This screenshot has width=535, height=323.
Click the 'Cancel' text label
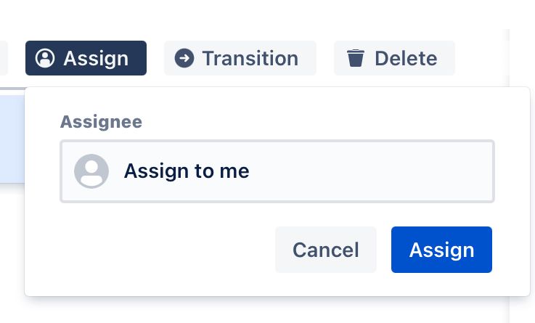pos(326,250)
